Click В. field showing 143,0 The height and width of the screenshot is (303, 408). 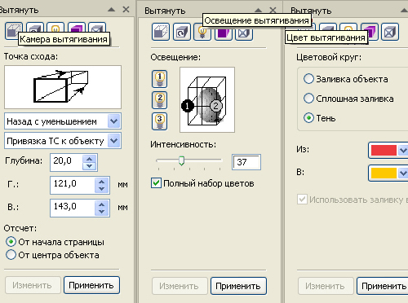73,208
